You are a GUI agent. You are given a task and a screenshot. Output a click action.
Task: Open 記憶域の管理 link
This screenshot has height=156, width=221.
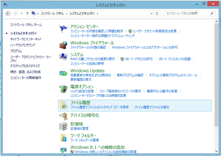79,129
